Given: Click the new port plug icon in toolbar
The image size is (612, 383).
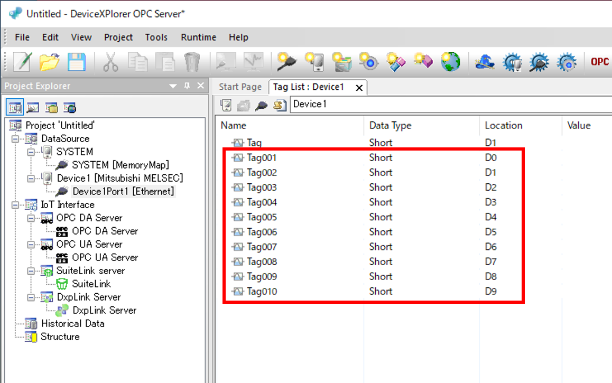Looking at the screenshot, I should 287,62.
